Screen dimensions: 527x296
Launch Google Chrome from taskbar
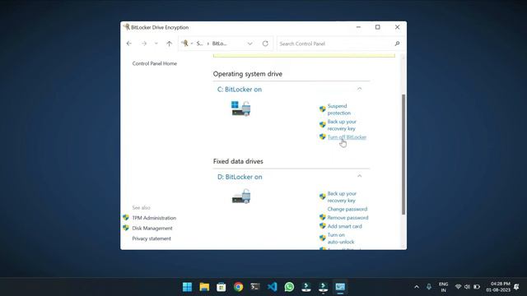[238, 287]
